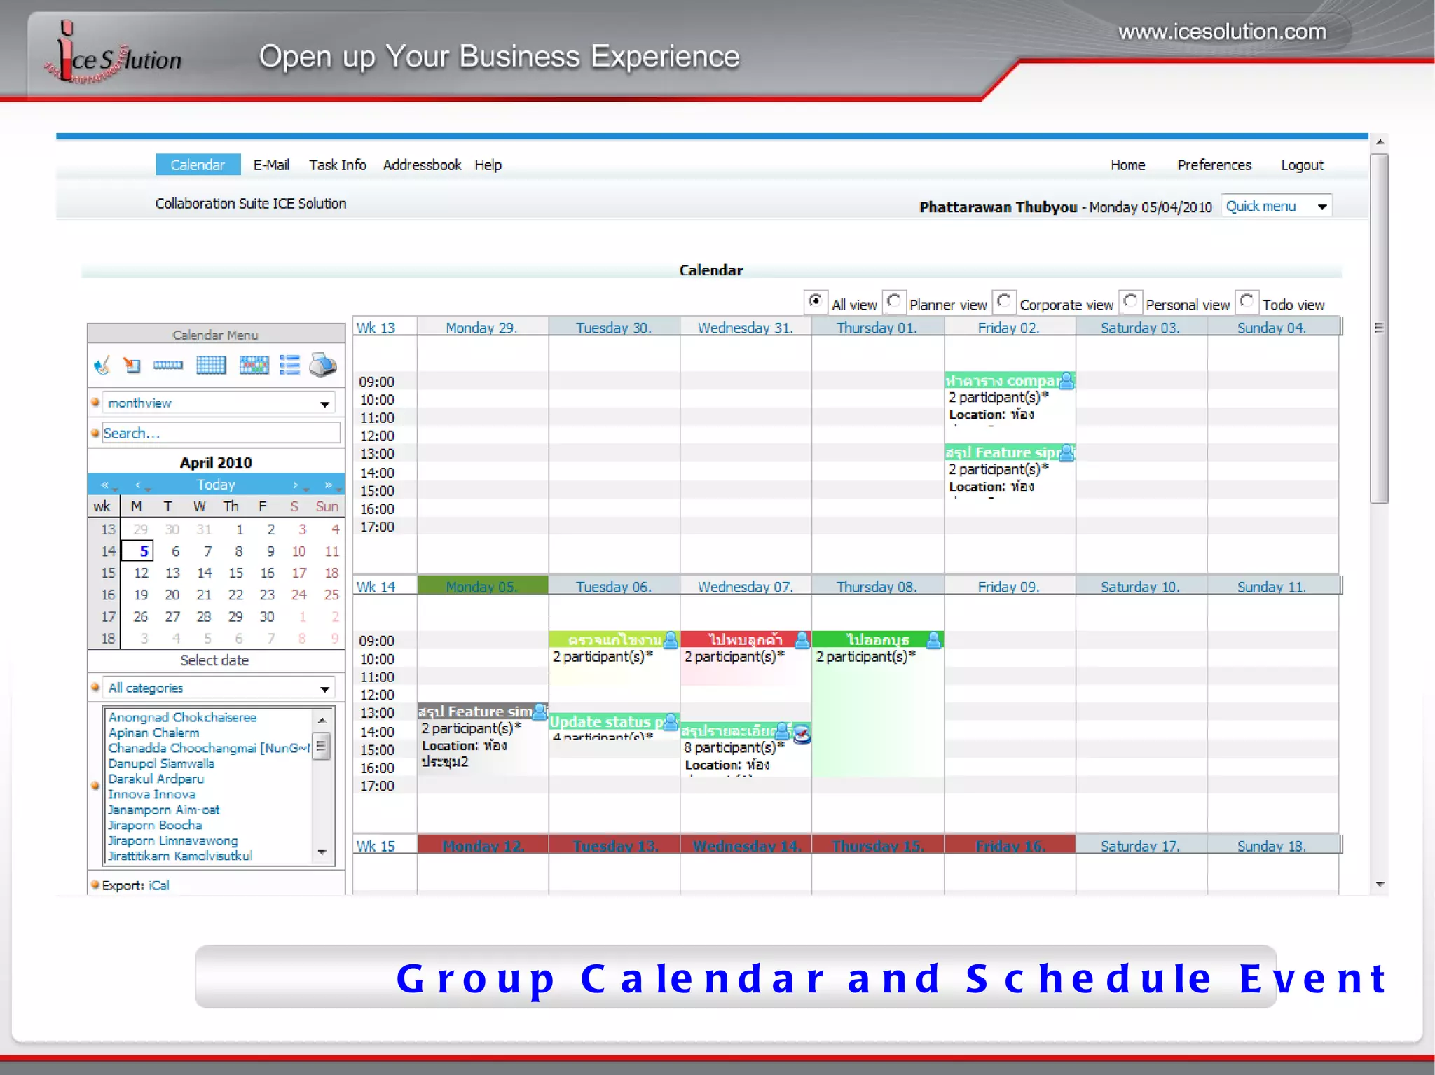Open Thursday 08 day header
The height and width of the screenshot is (1075, 1435).
(x=877, y=587)
